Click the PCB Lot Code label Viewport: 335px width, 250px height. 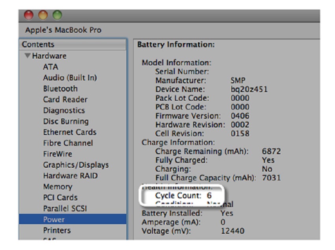(x=181, y=107)
